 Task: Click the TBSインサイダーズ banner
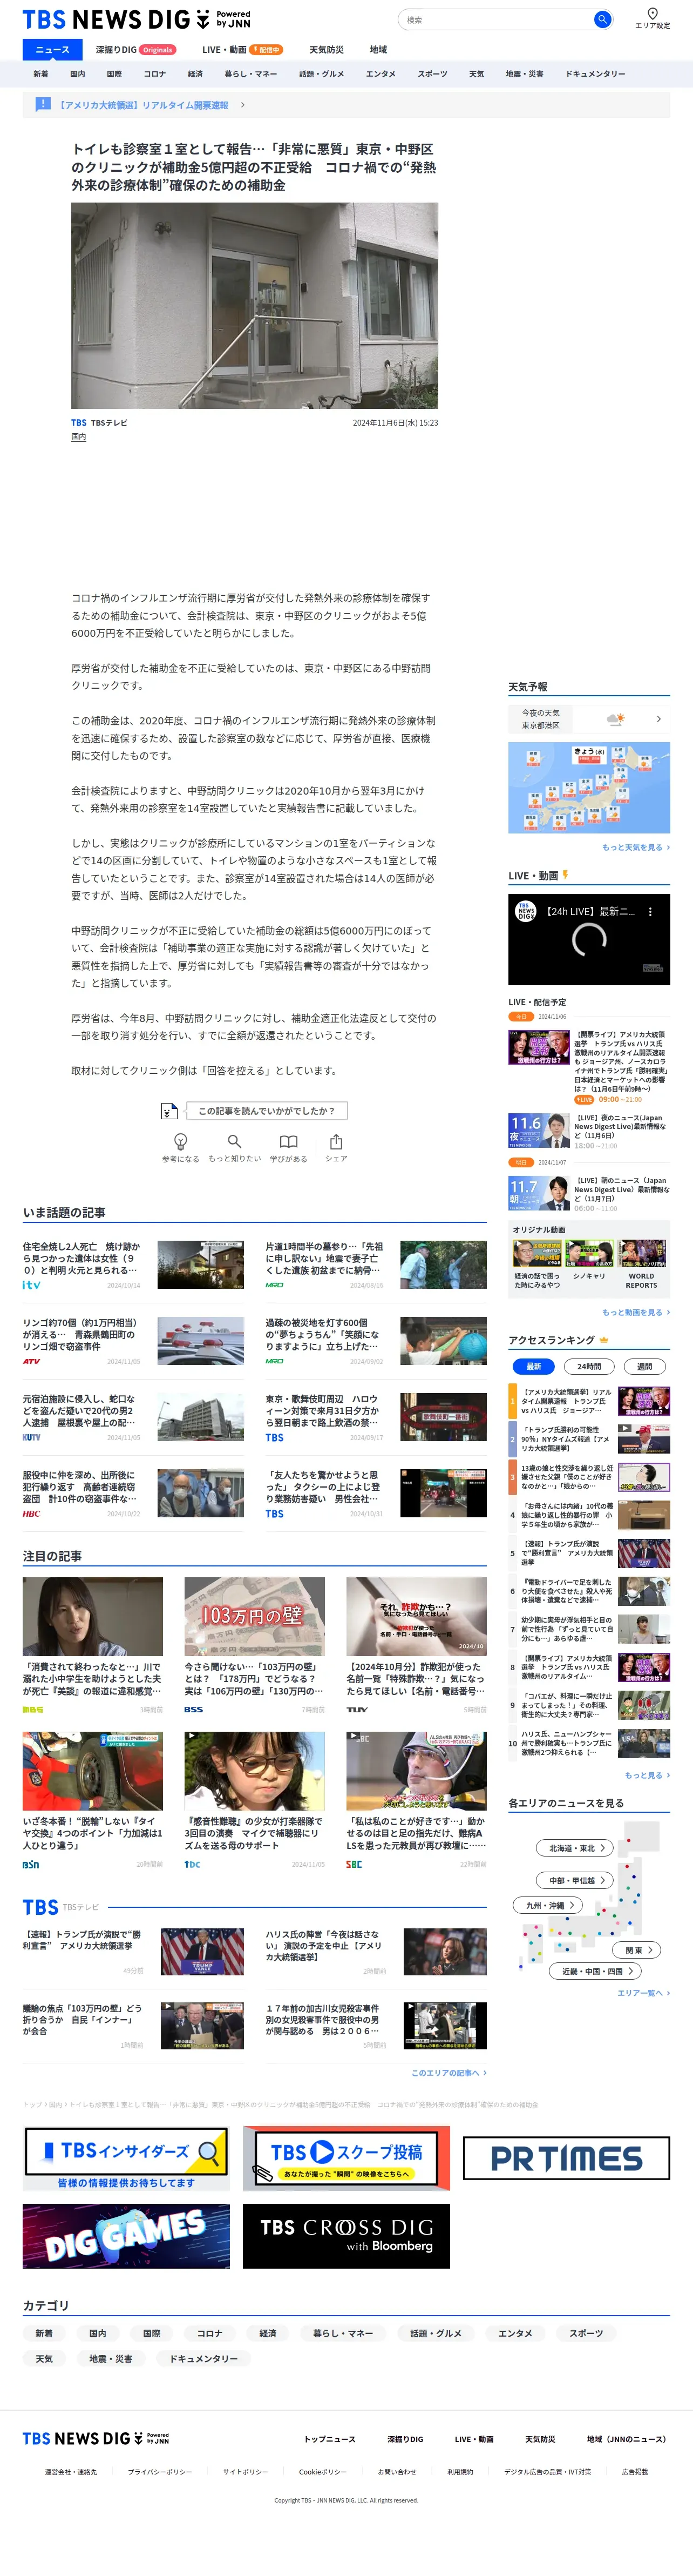click(x=126, y=2158)
